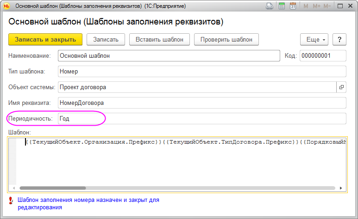358x219 pixels.
Task: Click the M+ memory add button
Action: 316,6
